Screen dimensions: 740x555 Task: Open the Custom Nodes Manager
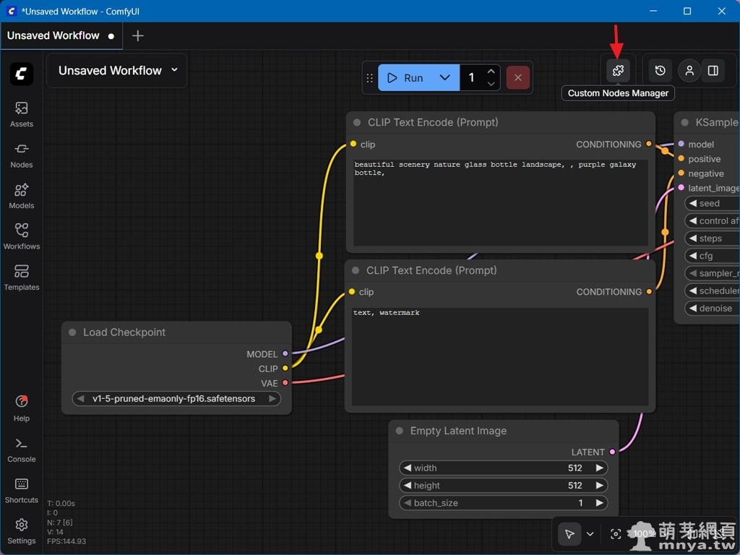click(x=618, y=71)
